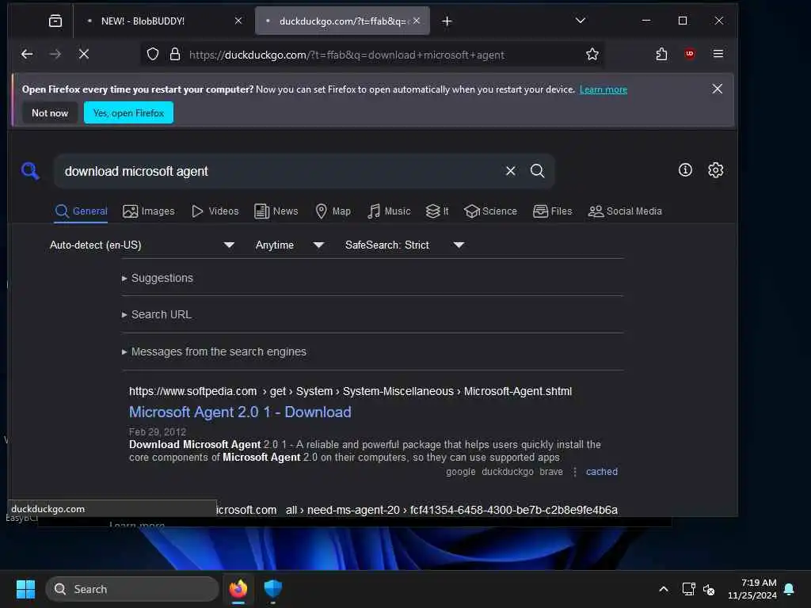This screenshot has height=608, width=811.
Task: Open the Auto-detect (en-US) language dropdown
Action: click(143, 245)
